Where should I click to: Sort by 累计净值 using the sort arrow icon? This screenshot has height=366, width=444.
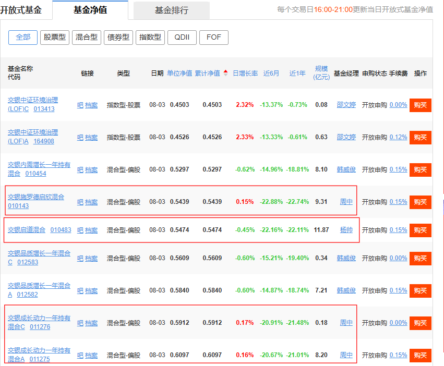[x=226, y=73]
